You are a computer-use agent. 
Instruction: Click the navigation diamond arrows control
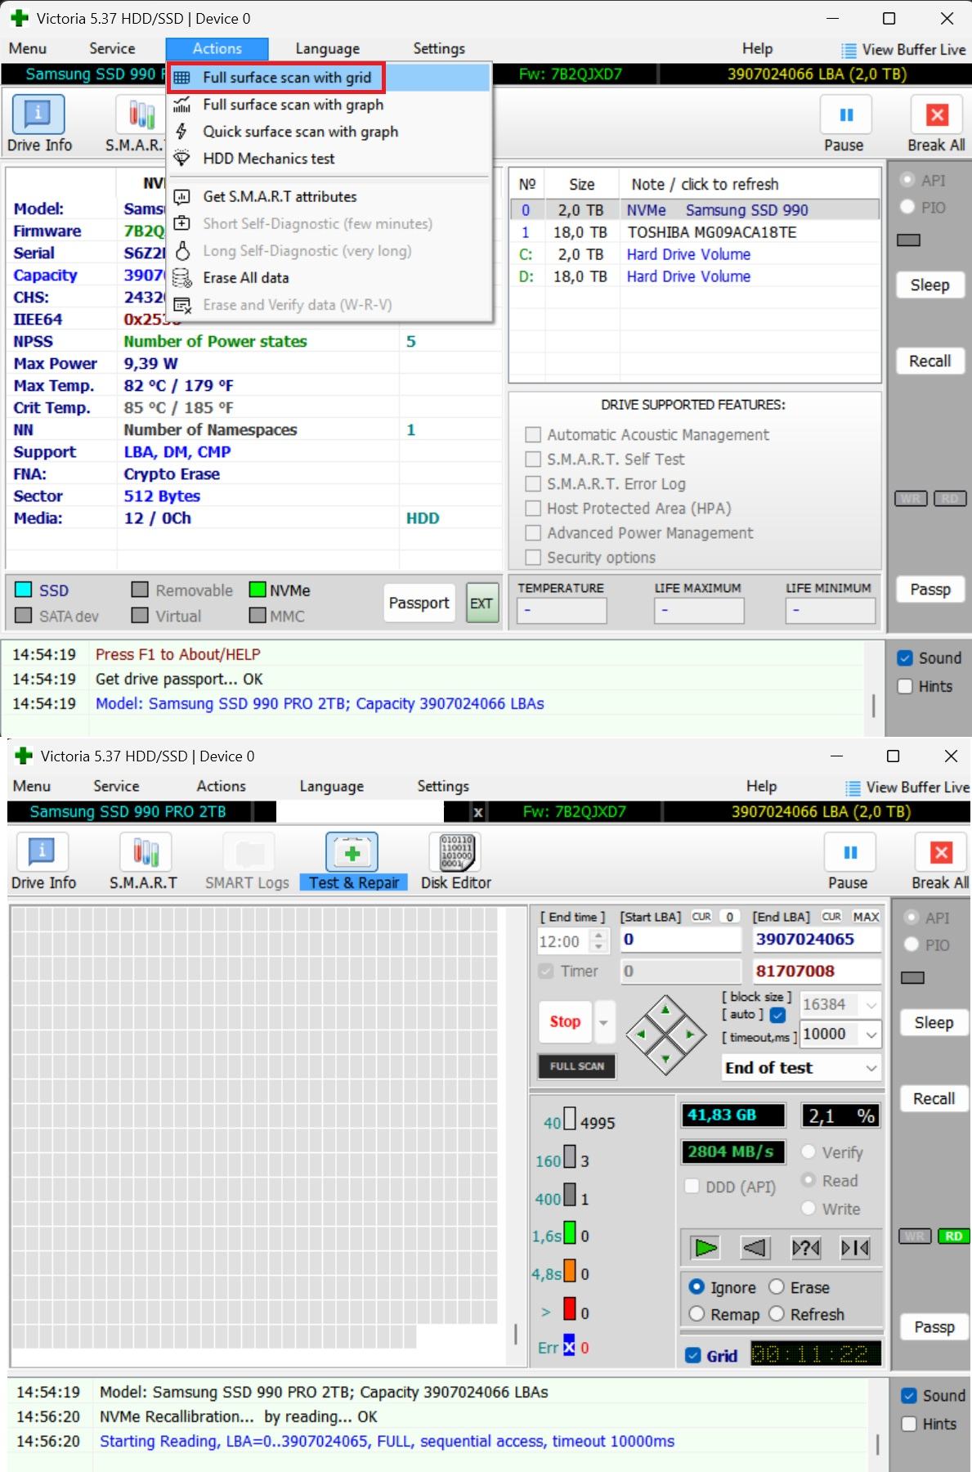coord(665,1034)
